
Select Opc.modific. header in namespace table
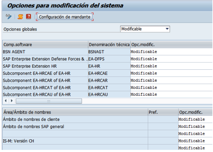pyautogui.click(x=196, y=112)
